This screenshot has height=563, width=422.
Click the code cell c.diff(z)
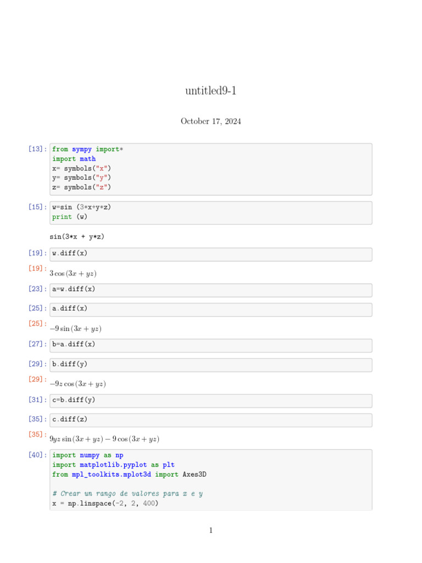(210, 420)
